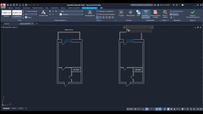Click the white text color swatch
Screen dimensions: 203x114
(61, 14)
